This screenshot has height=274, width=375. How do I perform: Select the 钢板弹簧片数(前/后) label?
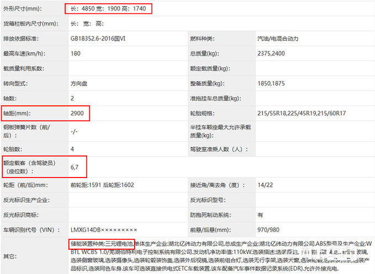26,131
